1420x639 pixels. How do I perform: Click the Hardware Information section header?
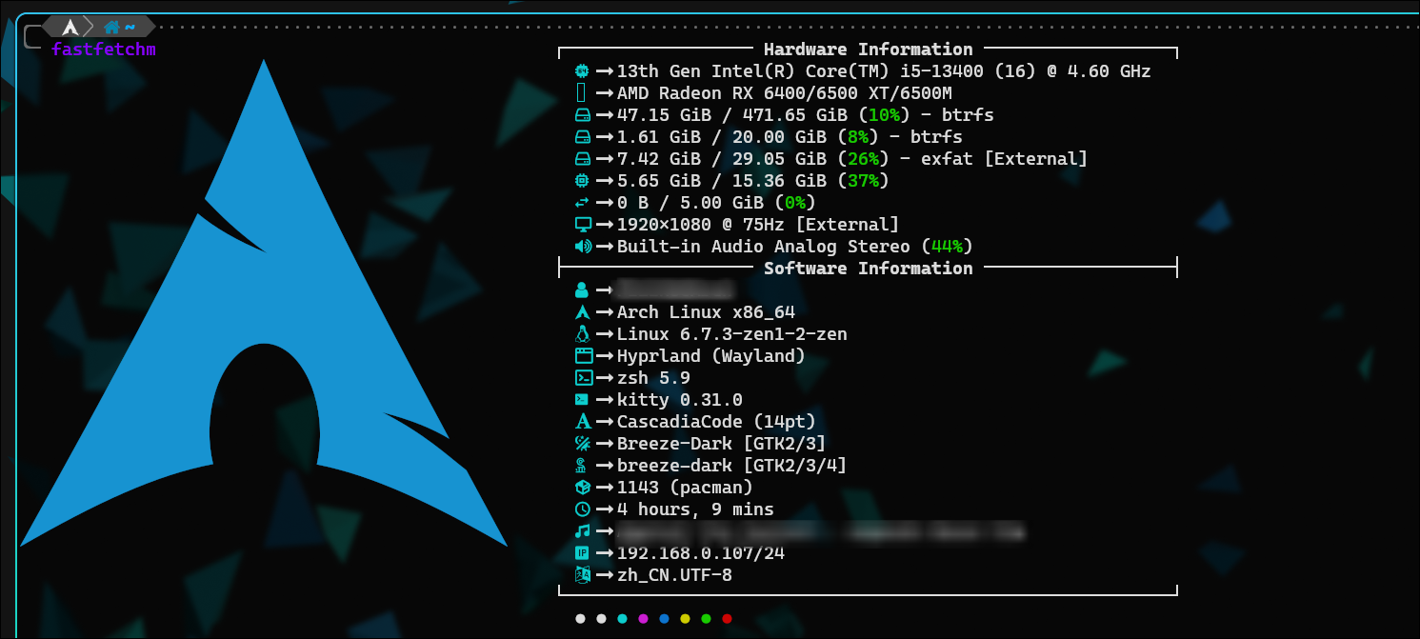pos(868,50)
